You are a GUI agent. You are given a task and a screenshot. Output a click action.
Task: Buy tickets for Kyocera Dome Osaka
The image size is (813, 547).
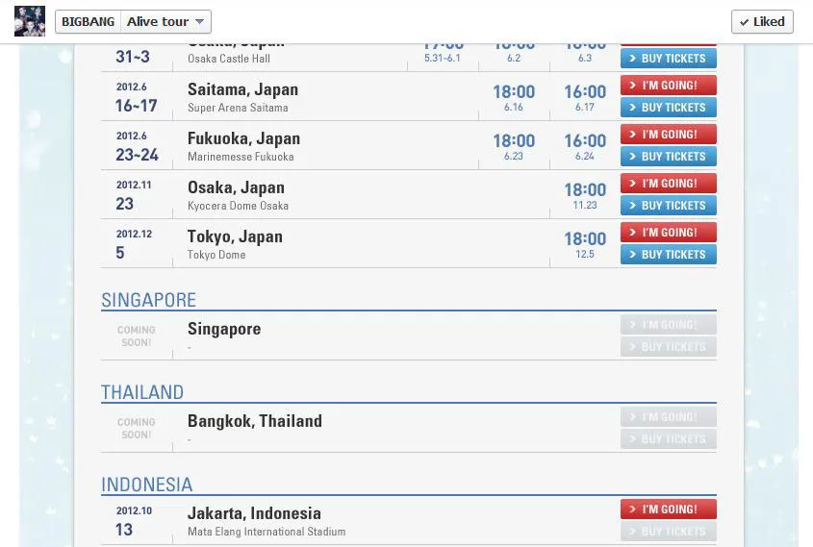click(669, 205)
